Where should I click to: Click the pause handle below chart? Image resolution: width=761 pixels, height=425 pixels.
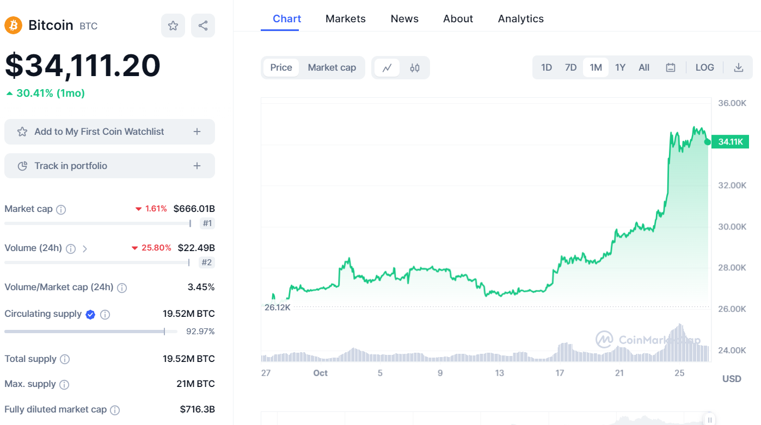pos(709,420)
